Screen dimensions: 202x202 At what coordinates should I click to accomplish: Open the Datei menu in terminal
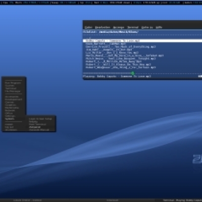pyautogui.click(x=88, y=27)
